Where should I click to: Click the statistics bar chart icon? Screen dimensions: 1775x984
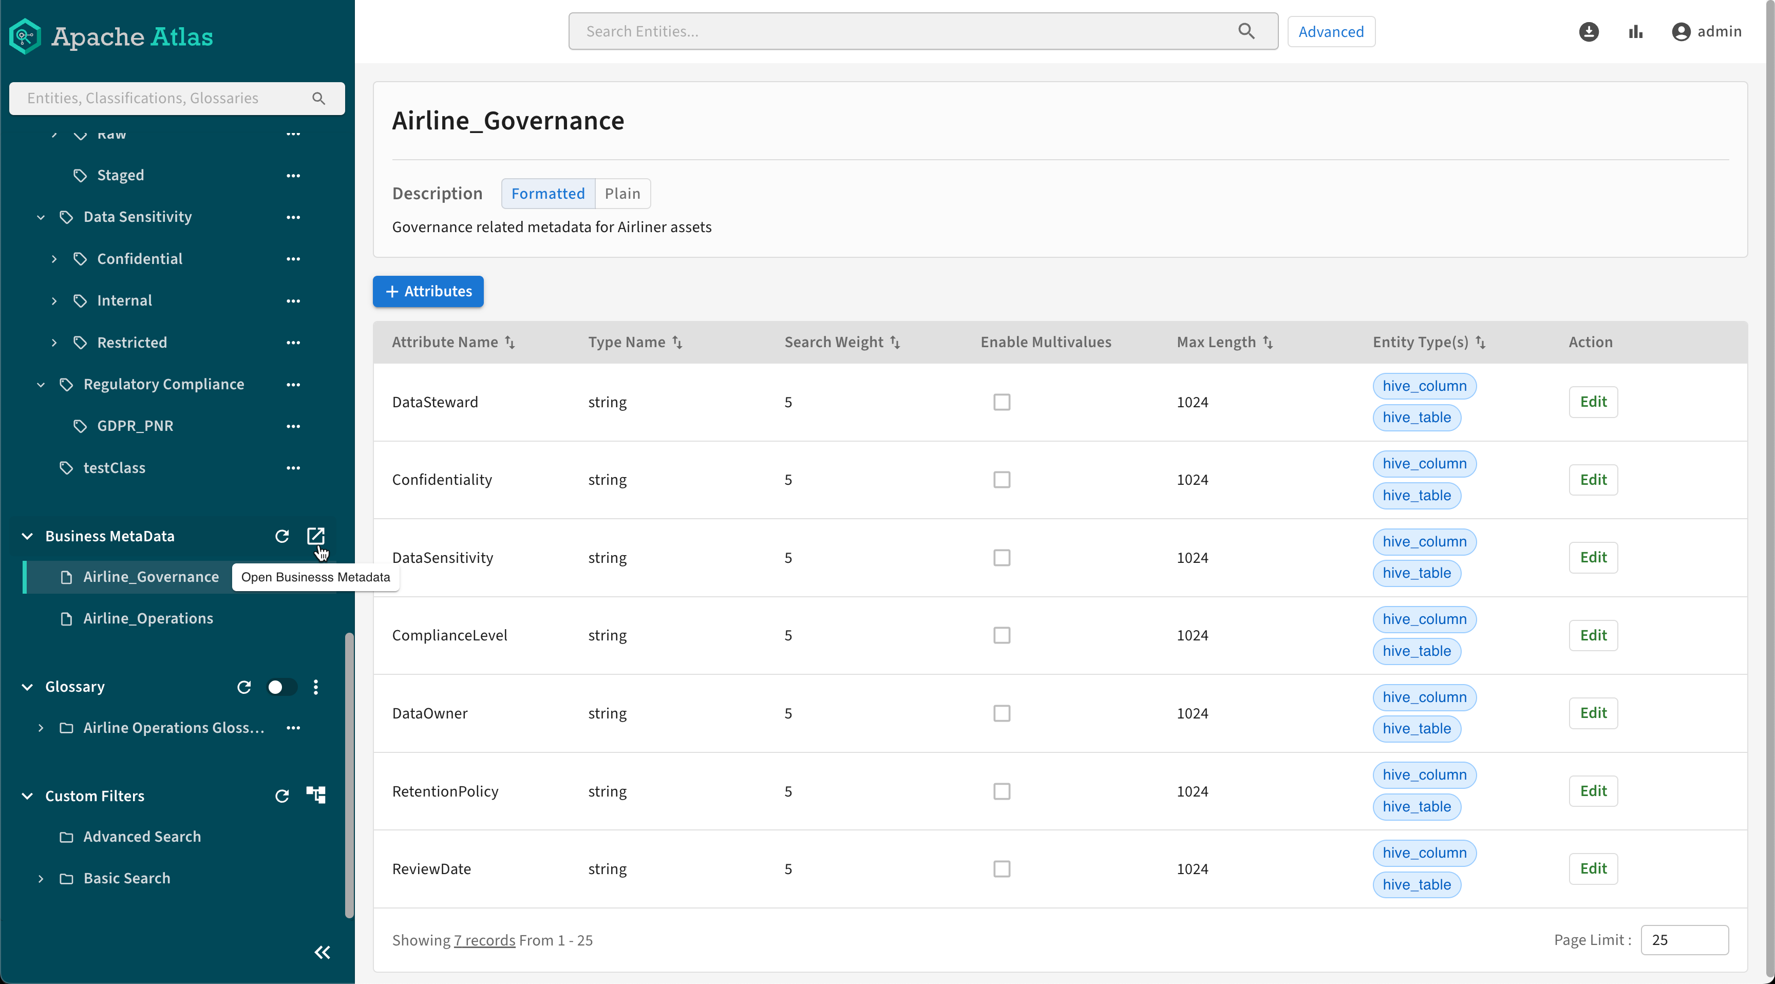coord(1636,32)
